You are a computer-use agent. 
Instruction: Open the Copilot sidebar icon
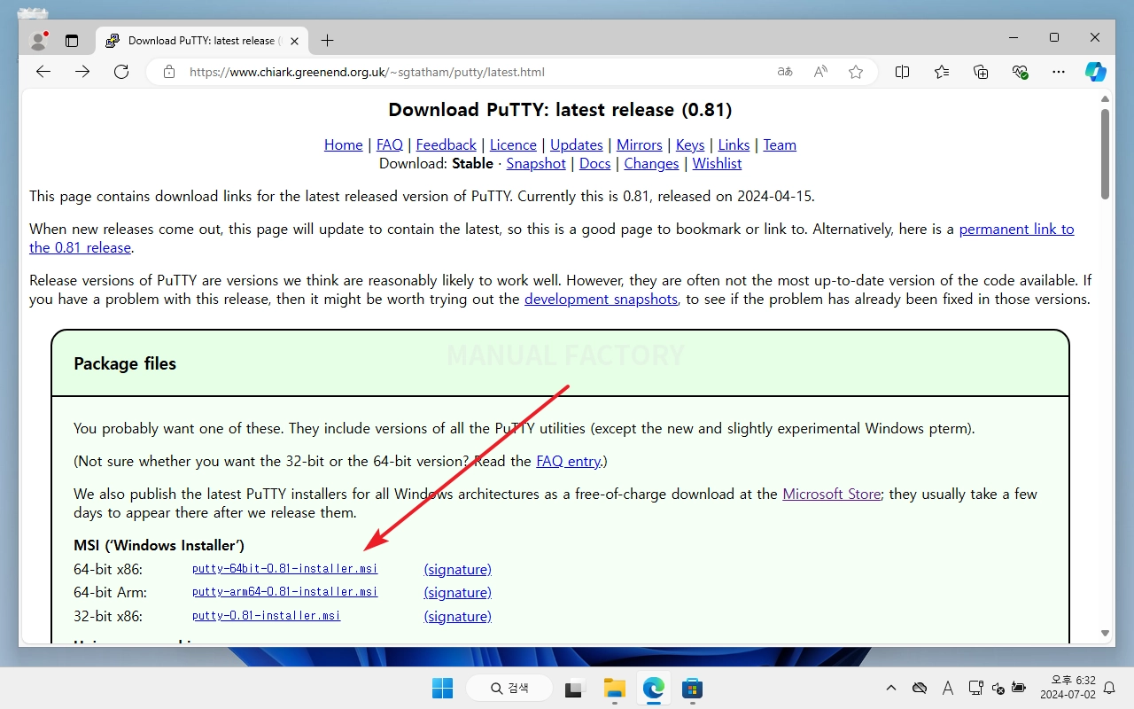[1096, 72]
